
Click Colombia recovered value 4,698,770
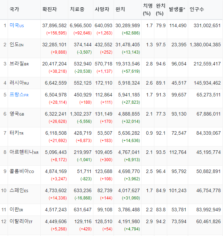[129, 171]
